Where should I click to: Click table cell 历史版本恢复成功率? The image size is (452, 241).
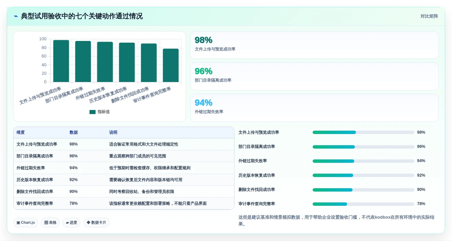[x=35, y=180]
